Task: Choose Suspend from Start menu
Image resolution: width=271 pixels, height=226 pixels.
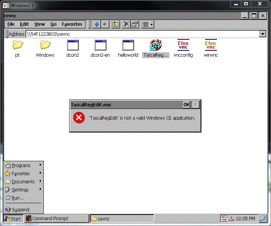Action: (x=23, y=209)
